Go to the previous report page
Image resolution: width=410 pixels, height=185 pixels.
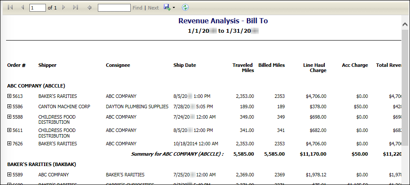23,8
